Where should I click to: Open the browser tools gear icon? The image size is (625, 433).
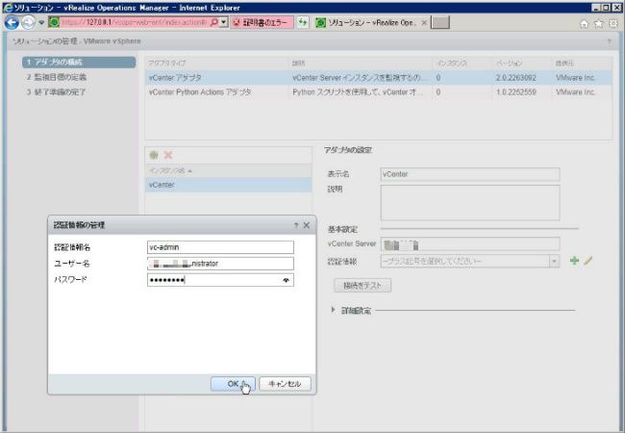[x=613, y=24]
